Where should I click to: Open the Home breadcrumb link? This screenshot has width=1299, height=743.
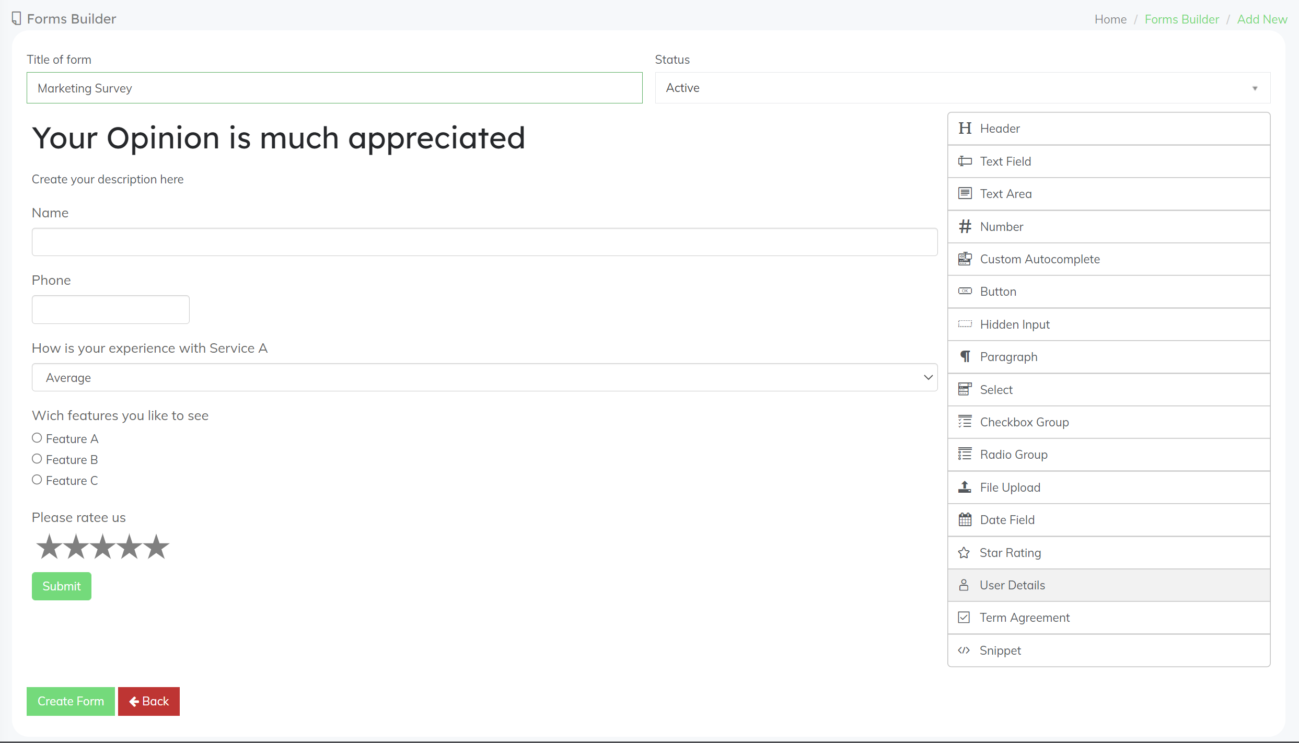pos(1110,19)
